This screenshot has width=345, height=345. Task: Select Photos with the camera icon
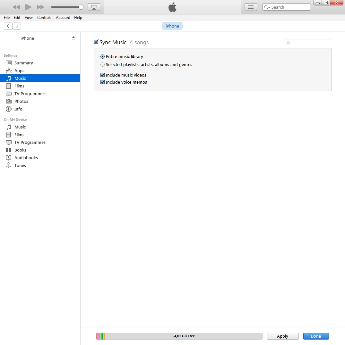point(21,102)
